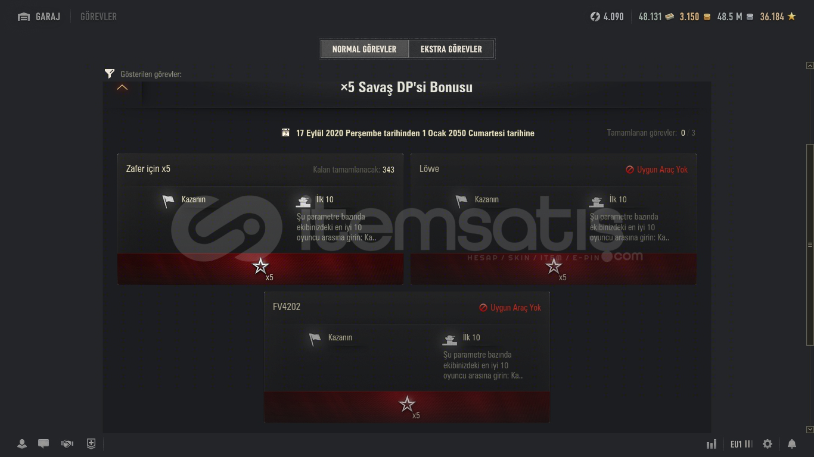Open the statistics bar chart icon
The width and height of the screenshot is (814, 457).
[712, 444]
